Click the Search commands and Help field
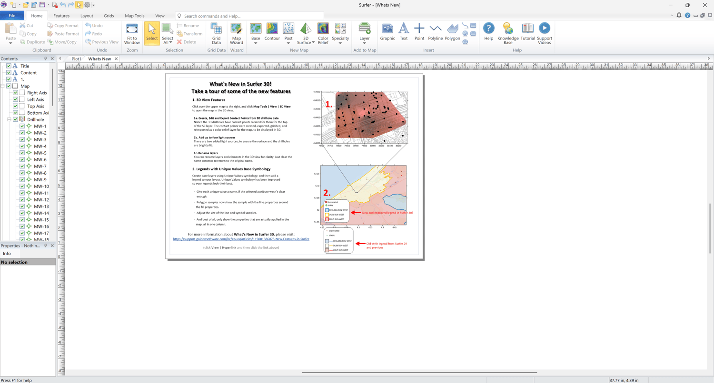714x383 pixels. 250,16
